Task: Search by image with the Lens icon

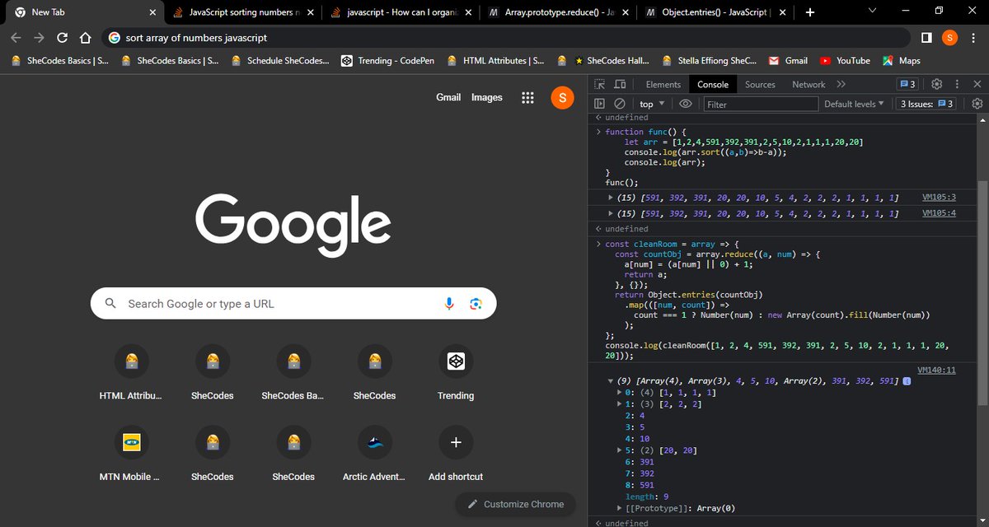Action: [476, 304]
